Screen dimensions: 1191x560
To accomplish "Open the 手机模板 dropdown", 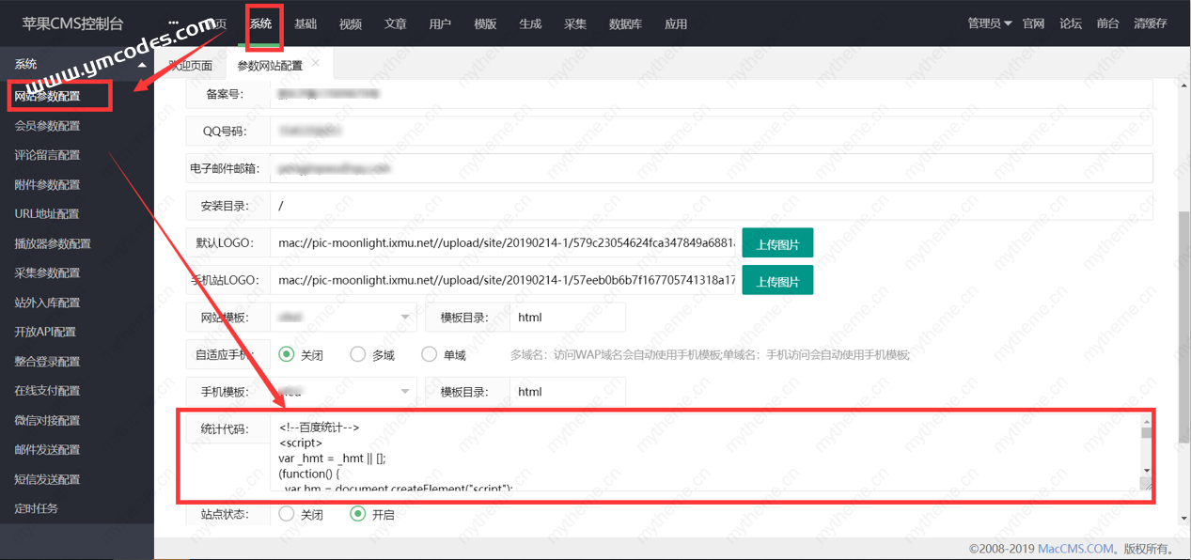I will (x=344, y=392).
